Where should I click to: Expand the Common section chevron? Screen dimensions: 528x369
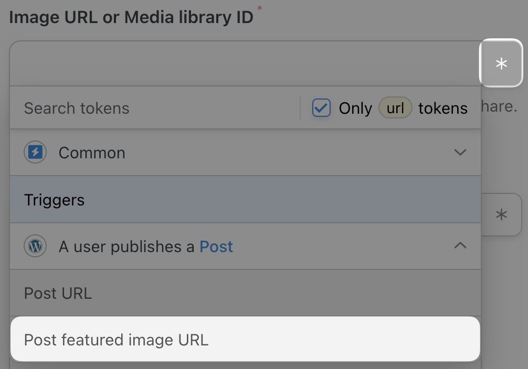[x=460, y=153]
